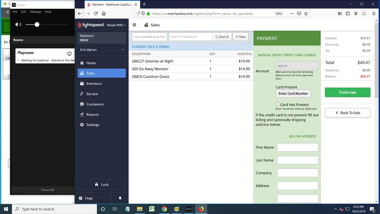Click the Back To Sale button

pos(348,113)
